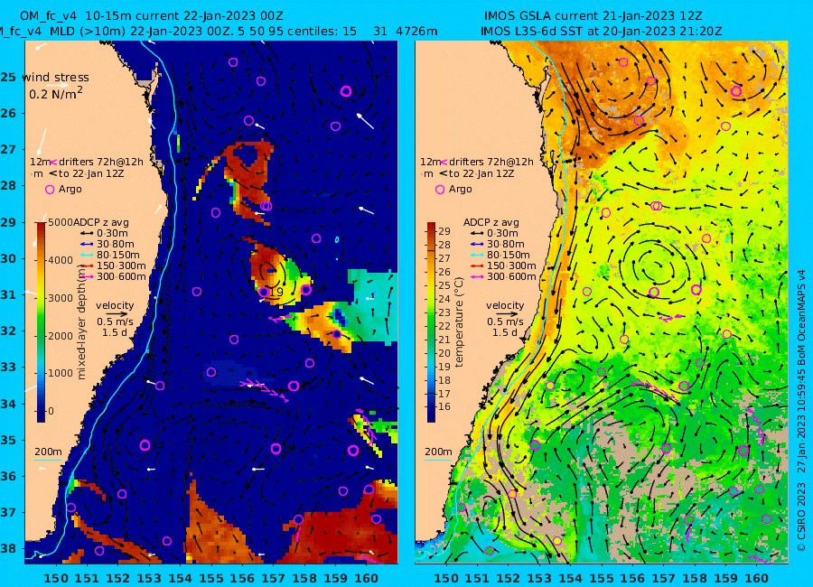The image size is (813, 587).
Task: Click latitude label '32' on left axis
Action: [x=8, y=331]
